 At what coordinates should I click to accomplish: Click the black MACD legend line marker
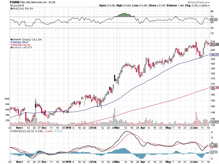click(x=12, y=131)
